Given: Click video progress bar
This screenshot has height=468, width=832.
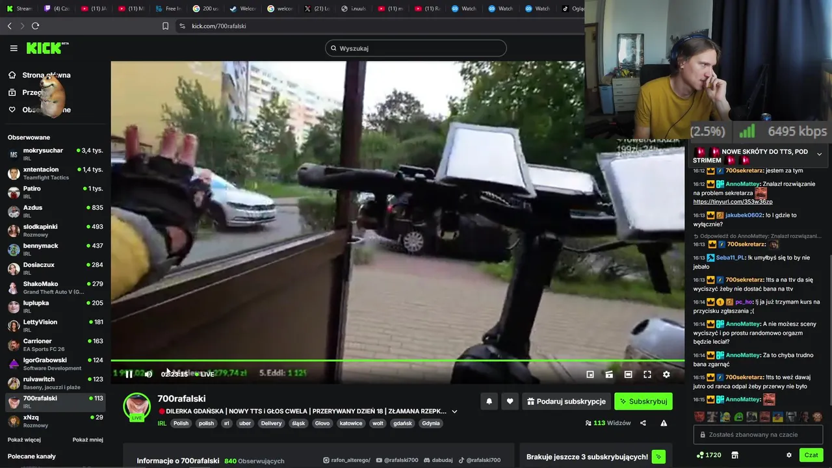Looking at the screenshot, I should tap(397, 360).
